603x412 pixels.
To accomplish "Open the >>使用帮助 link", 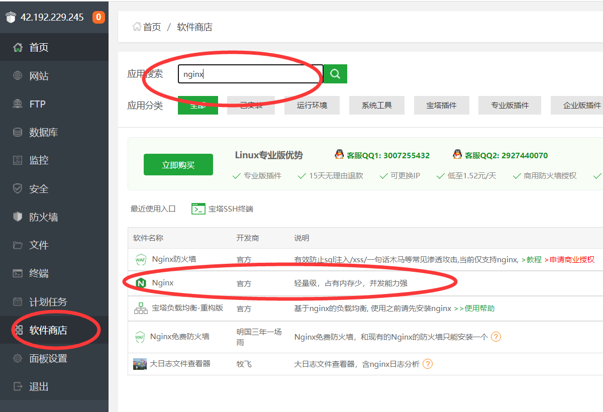I will pyautogui.click(x=474, y=308).
